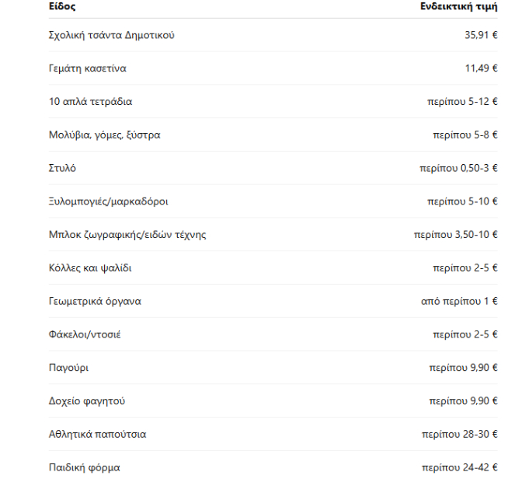Viewport: 522px width, 493px height.
Task: Click the περίπου 3,50-10 € price
Action: coord(456,235)
